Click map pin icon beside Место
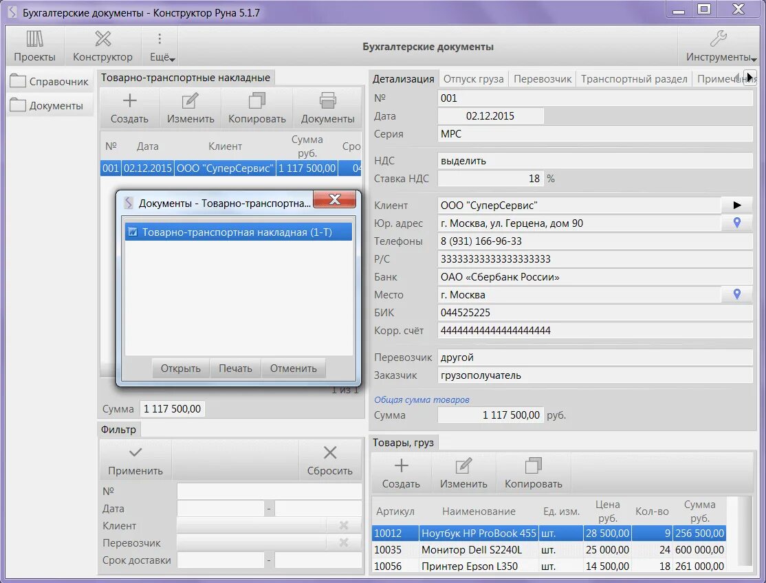 [x=736, y=294]
